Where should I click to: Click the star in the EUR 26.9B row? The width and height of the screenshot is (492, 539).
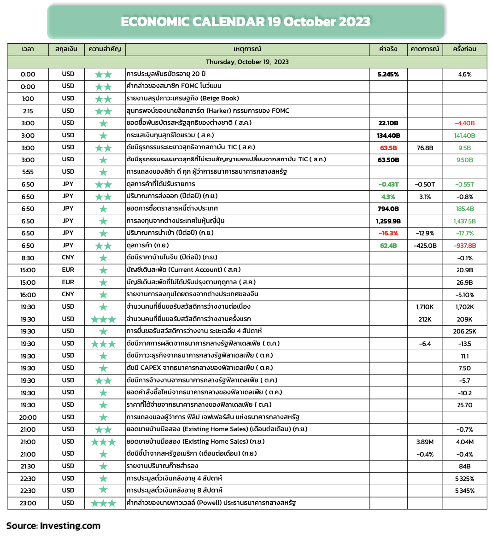point(103,283)
